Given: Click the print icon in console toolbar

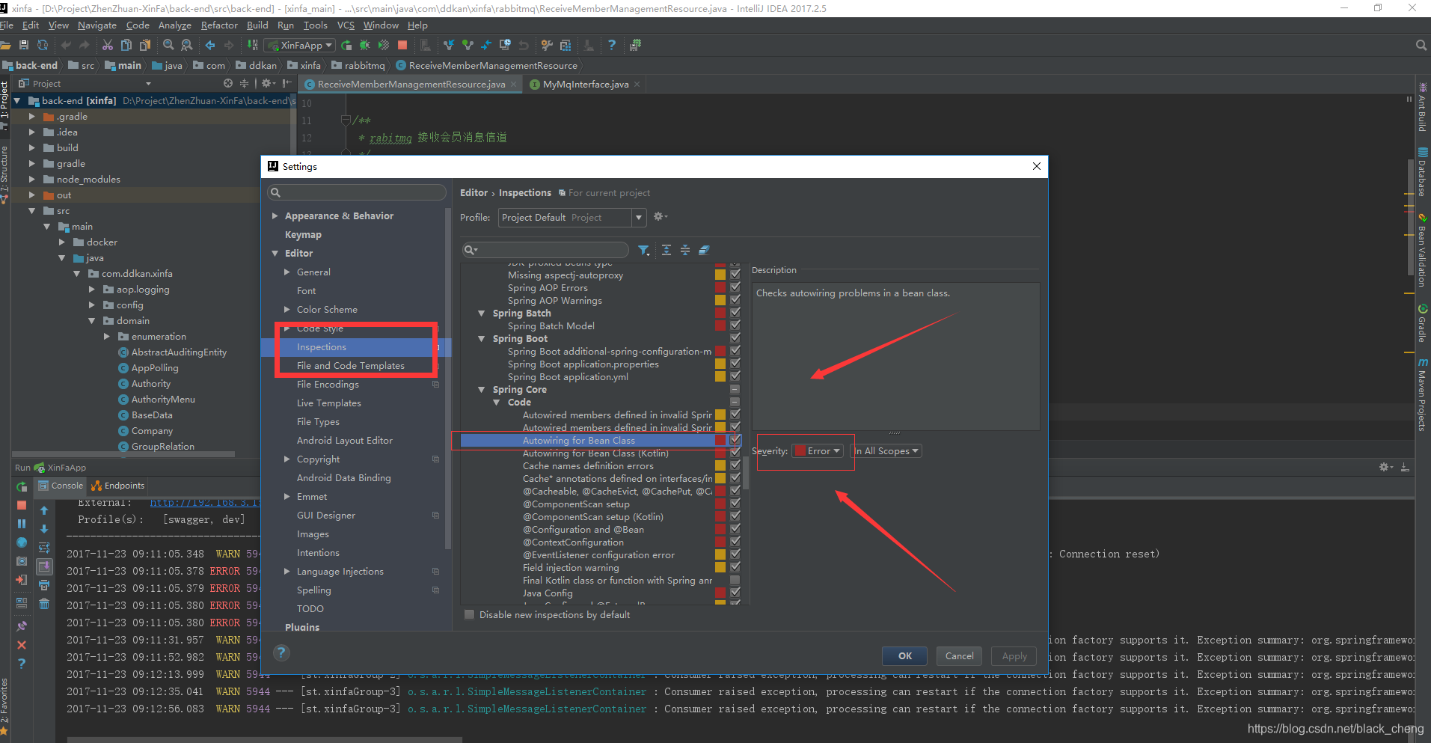Looking at the screenshot, I should pyautogui.click(x=44, y=585).
